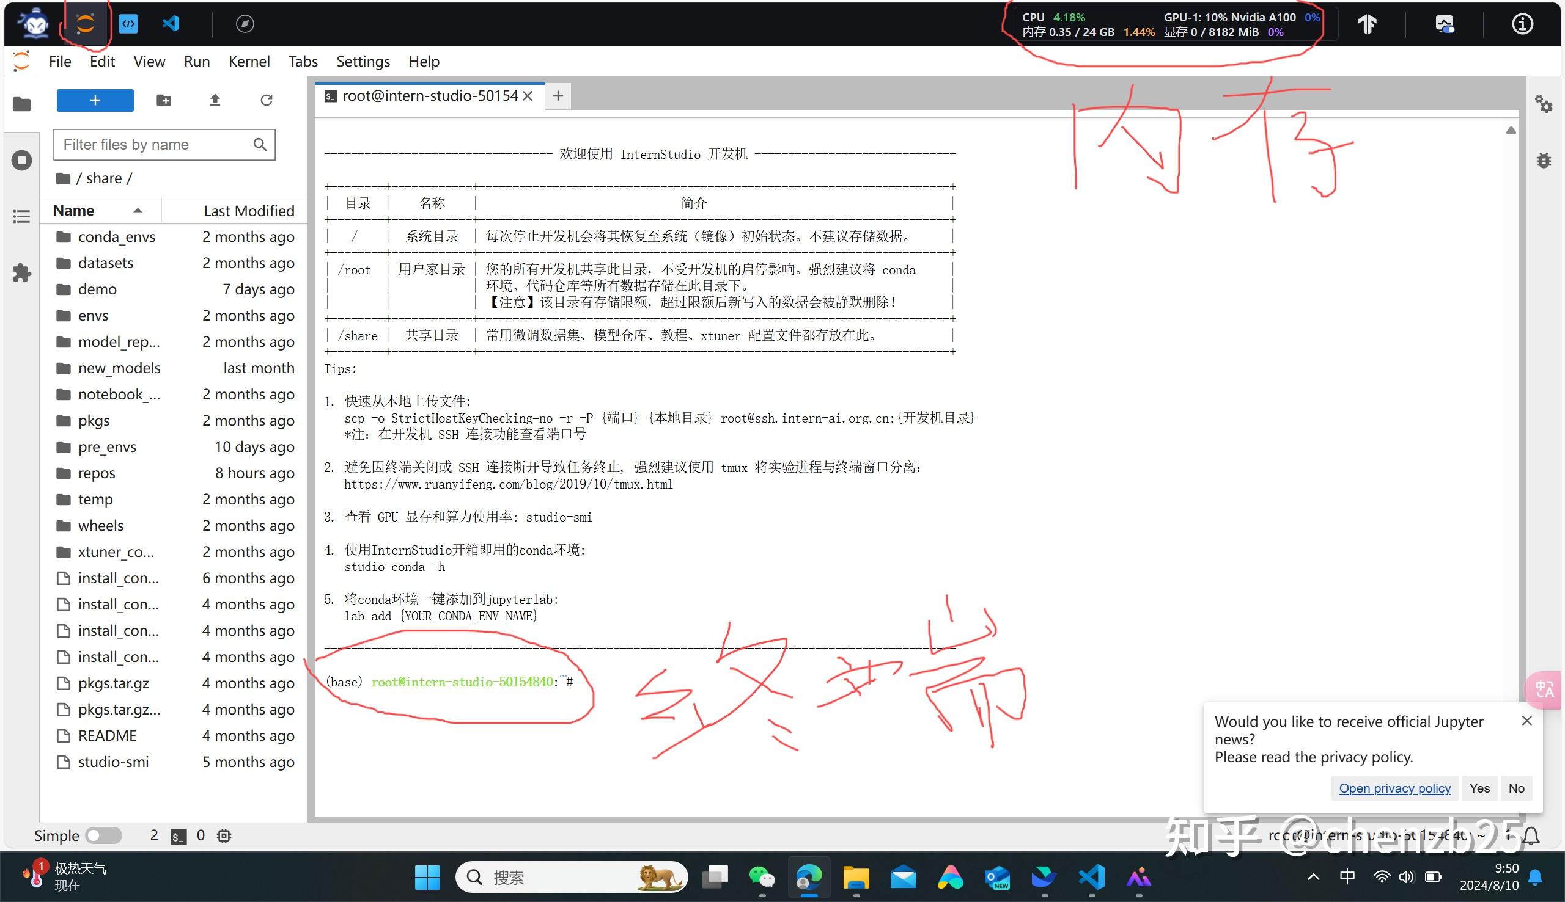Click Open privacy policy link
This screenshot has width=1565, height=902.
(1394, 788)
